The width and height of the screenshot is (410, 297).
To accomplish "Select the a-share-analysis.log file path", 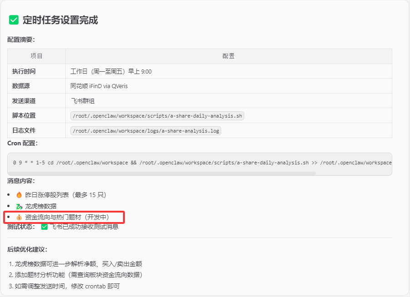I will [146, 131].
